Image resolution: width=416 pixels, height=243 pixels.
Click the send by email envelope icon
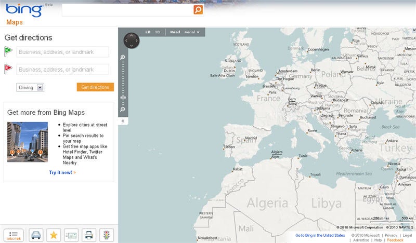pyautogui.click(x=71, y=235)
